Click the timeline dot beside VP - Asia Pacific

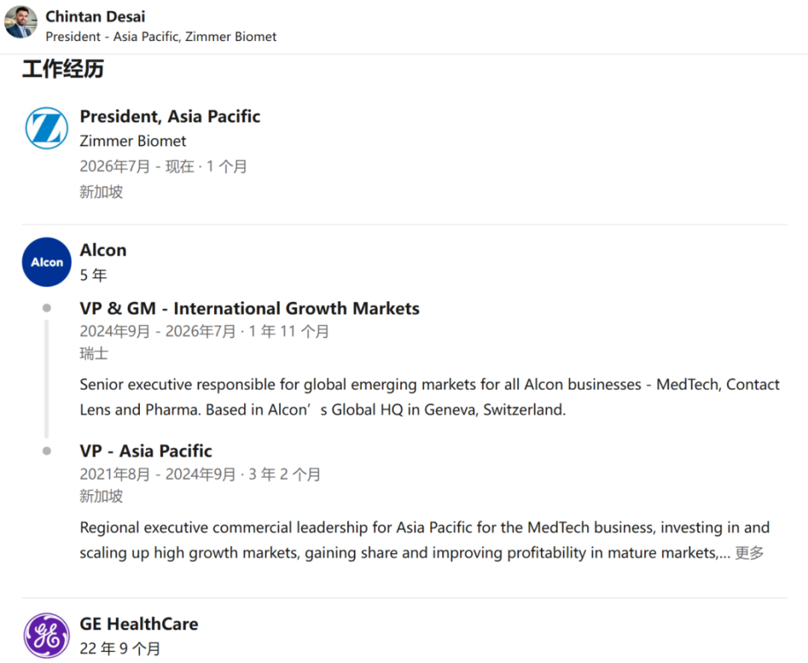tap(47, 451)
